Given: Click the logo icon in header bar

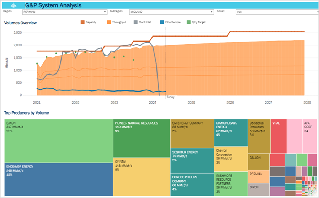Looking at the screenshot, I should [14, 5].
